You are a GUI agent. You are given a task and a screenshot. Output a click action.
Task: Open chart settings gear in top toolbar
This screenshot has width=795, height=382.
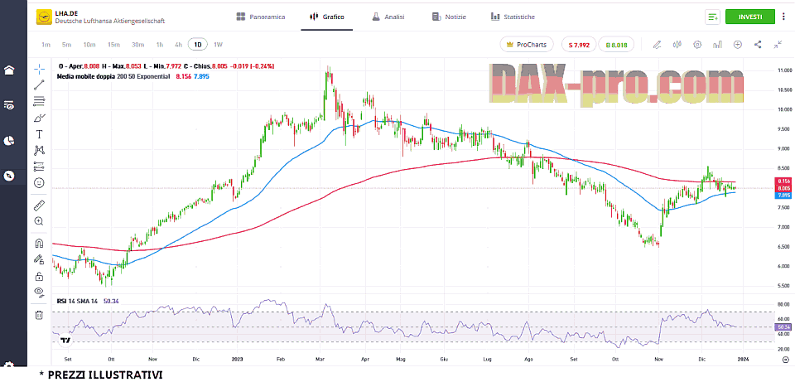(697, 45)
